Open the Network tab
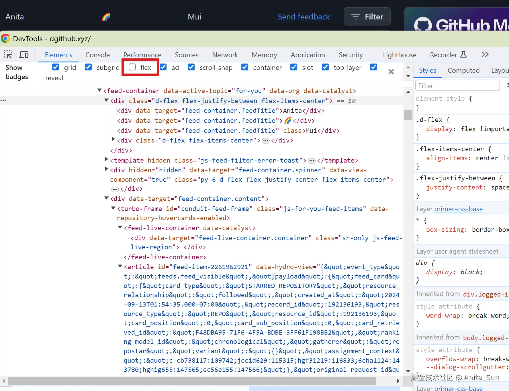 [225, 55]
